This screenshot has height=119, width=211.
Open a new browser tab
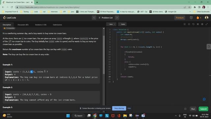click(x=37, y=2)
